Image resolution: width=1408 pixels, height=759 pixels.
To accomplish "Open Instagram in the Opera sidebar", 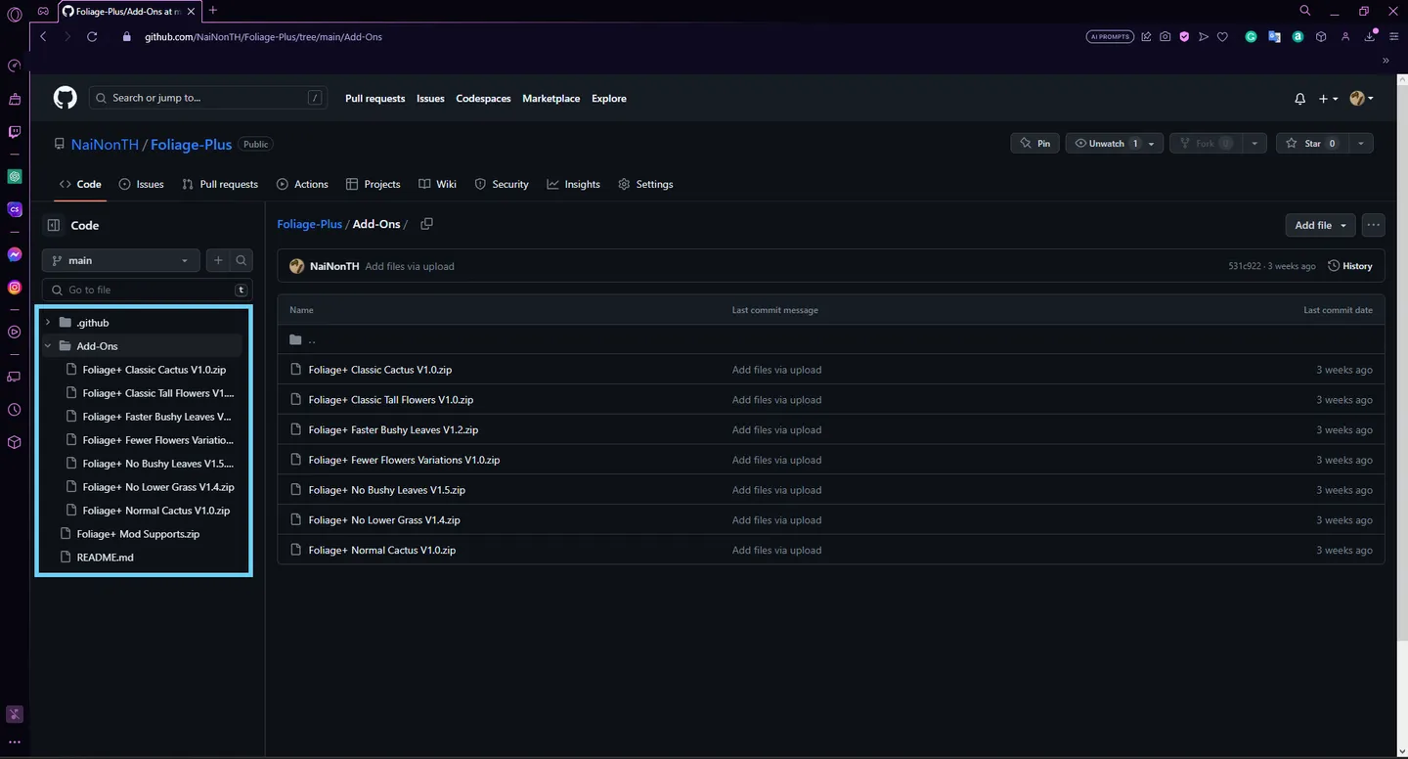I will (15, 288).
